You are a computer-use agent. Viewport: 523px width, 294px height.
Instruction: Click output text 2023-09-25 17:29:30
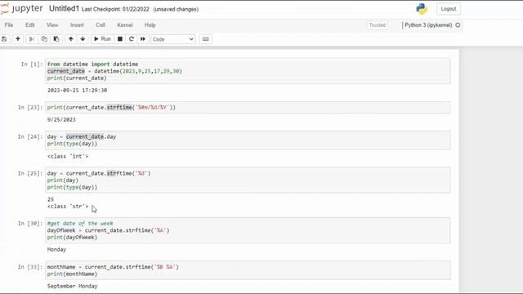coord(77,91)
